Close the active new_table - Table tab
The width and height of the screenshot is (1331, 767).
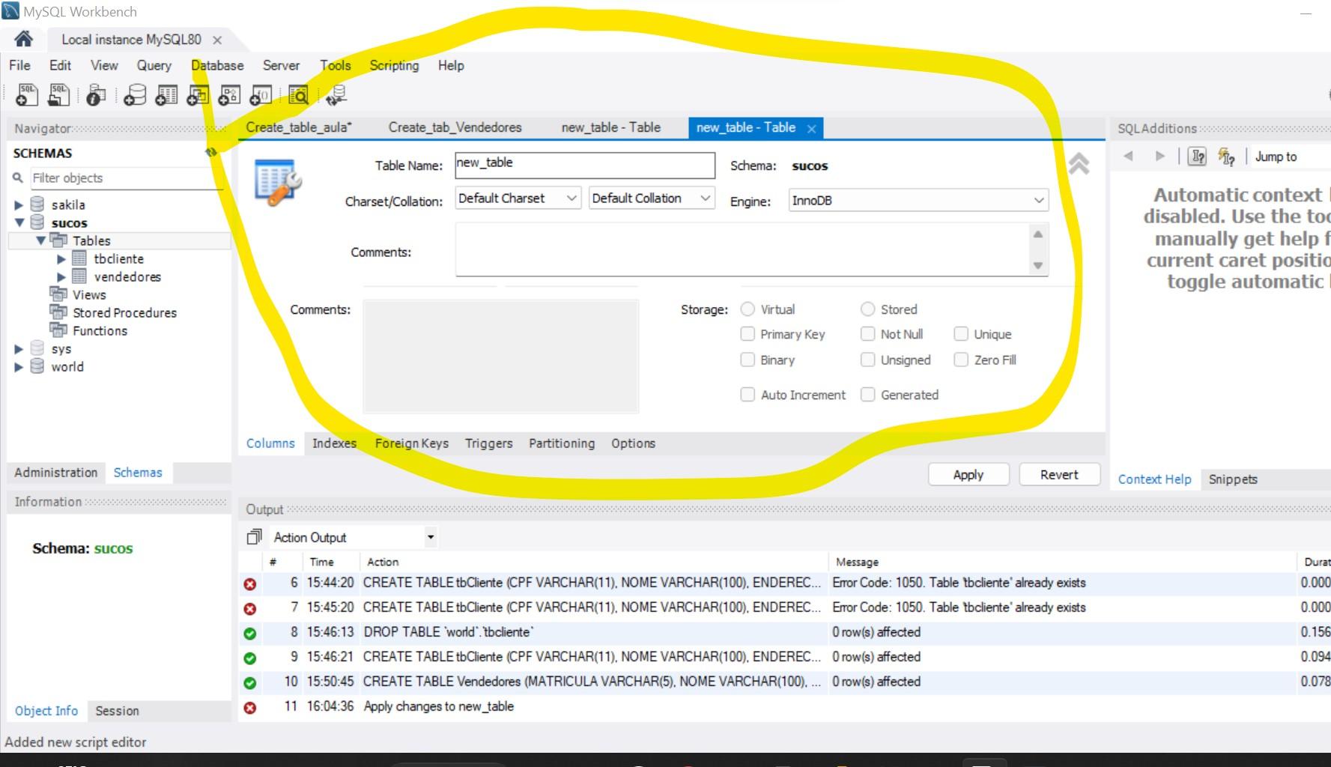click(811, 129)
